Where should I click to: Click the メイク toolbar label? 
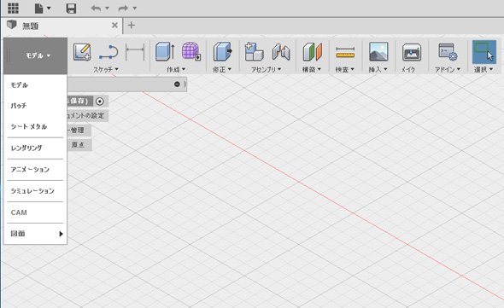pyautogui.click(x=408, y=69)
